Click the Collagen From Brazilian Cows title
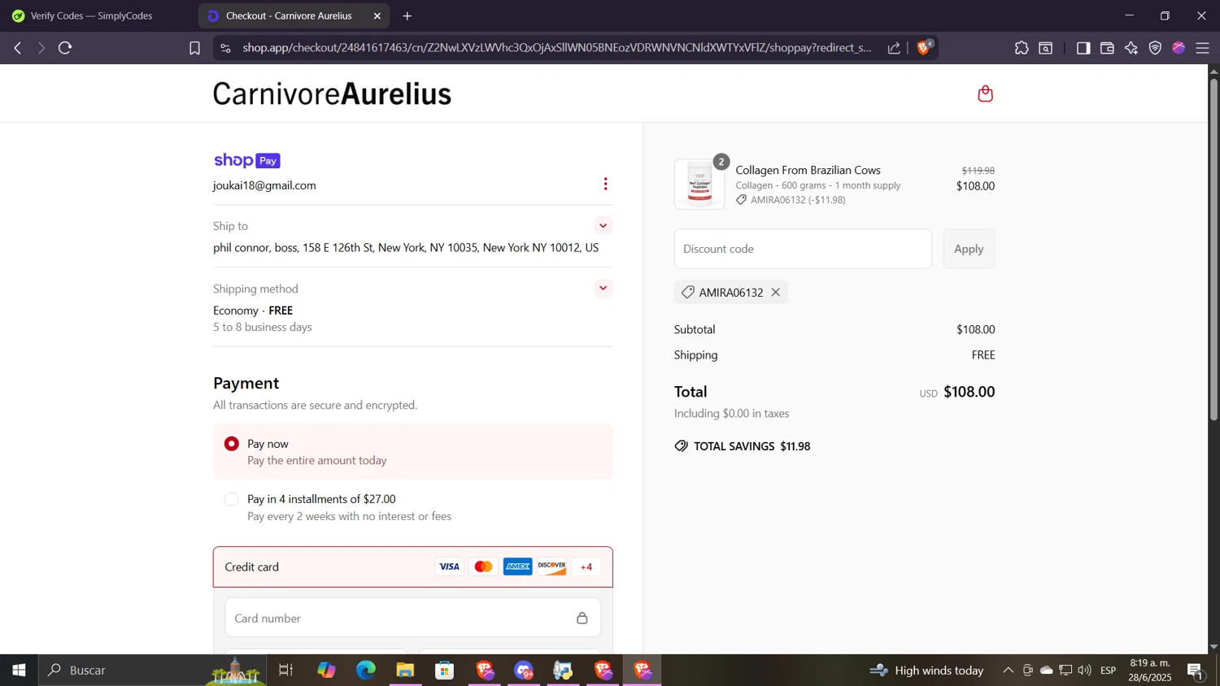Viewport: 1220px width, 686px height. click(808, 170)
